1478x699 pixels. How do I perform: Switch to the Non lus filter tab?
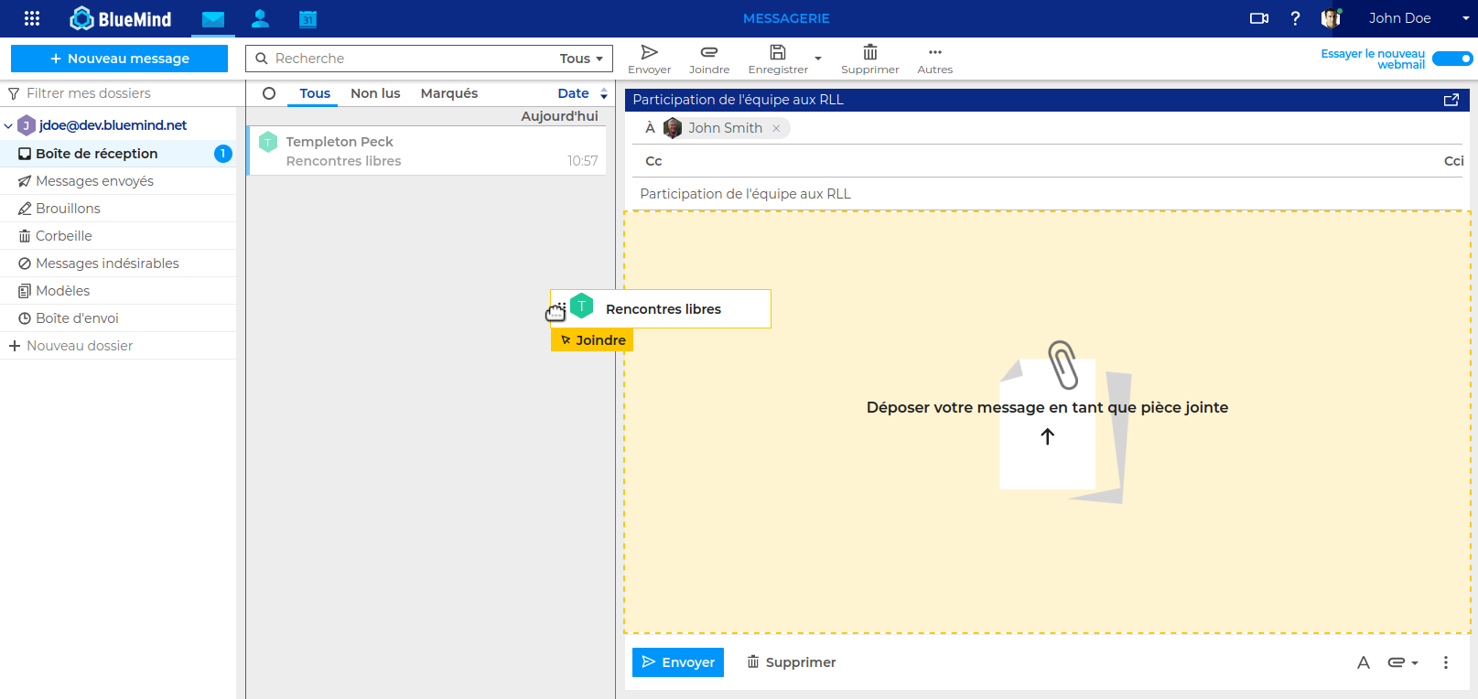coord(375,93)
